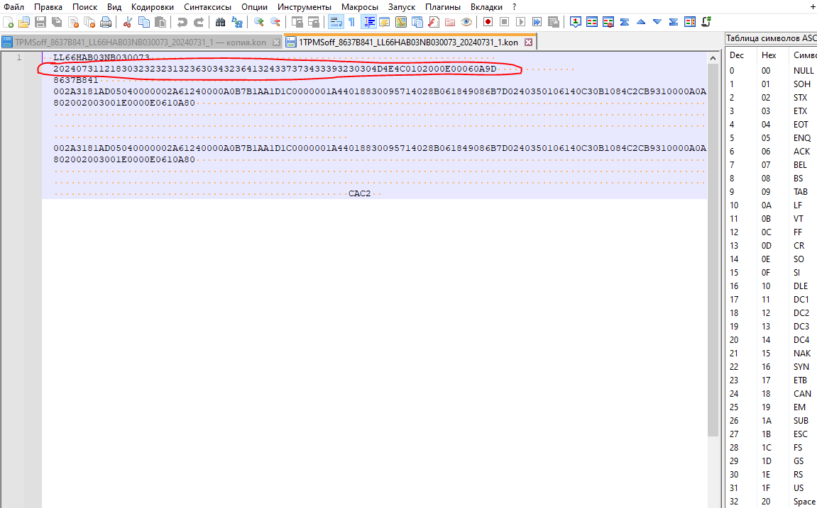
Task: Open the Плагины menu
Action: click(x=443, y=7)
